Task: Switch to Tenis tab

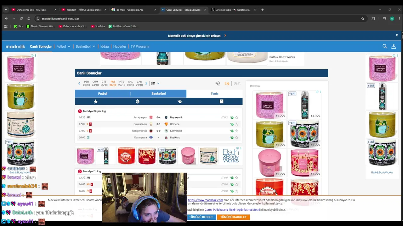Action: click(214, 94)
